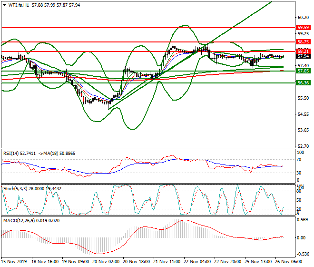The height and width of the screenshot is (267, 314).
Task: Select the 59.25 price scale value
Action: pos(303,34)
